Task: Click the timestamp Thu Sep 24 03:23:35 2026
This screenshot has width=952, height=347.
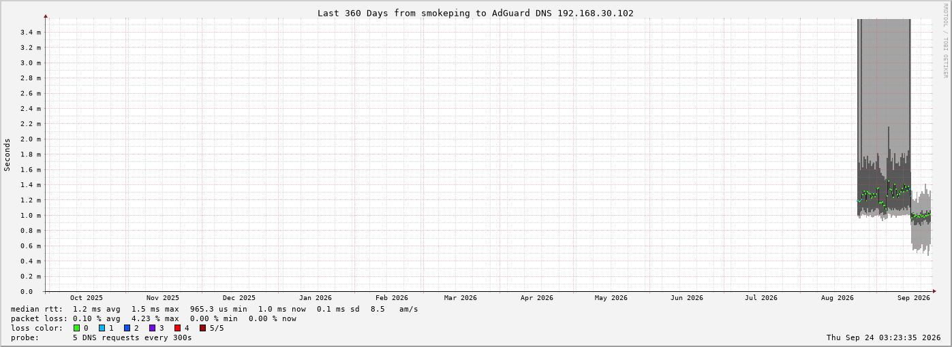Action: pyautogui.click(x=883, y=337)
